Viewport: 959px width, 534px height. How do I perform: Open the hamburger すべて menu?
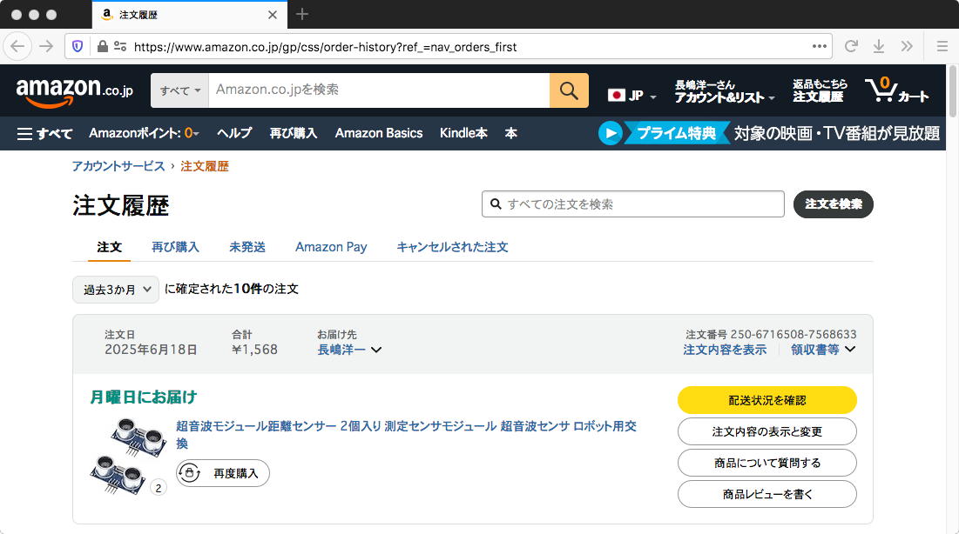(x=44, y=133)
